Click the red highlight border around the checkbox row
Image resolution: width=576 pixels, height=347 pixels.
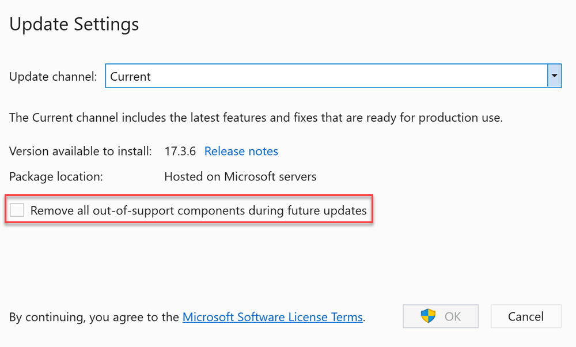(x=189, y=195)
